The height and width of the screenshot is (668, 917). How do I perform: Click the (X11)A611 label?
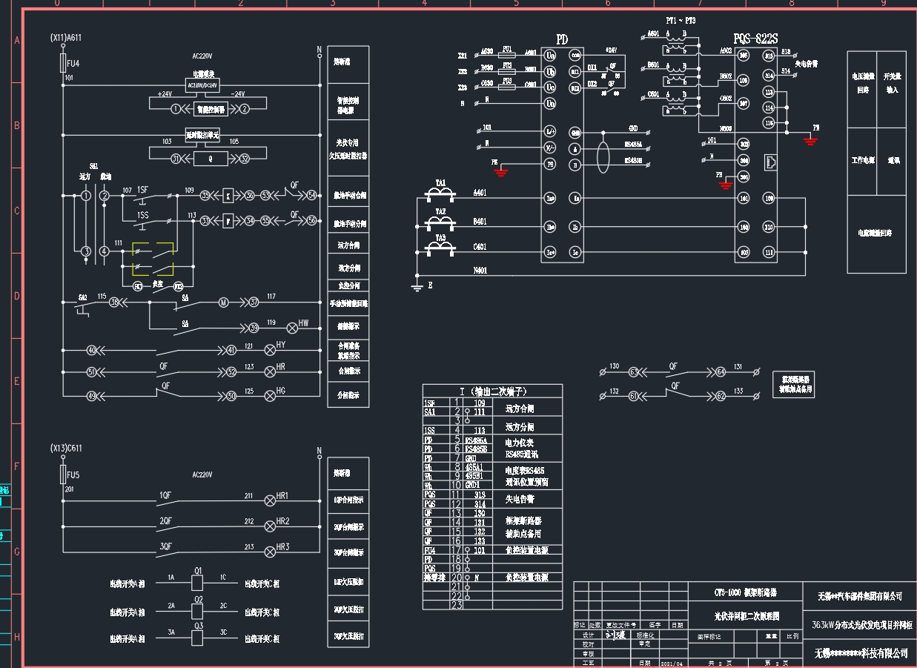[x=66, y=37]
